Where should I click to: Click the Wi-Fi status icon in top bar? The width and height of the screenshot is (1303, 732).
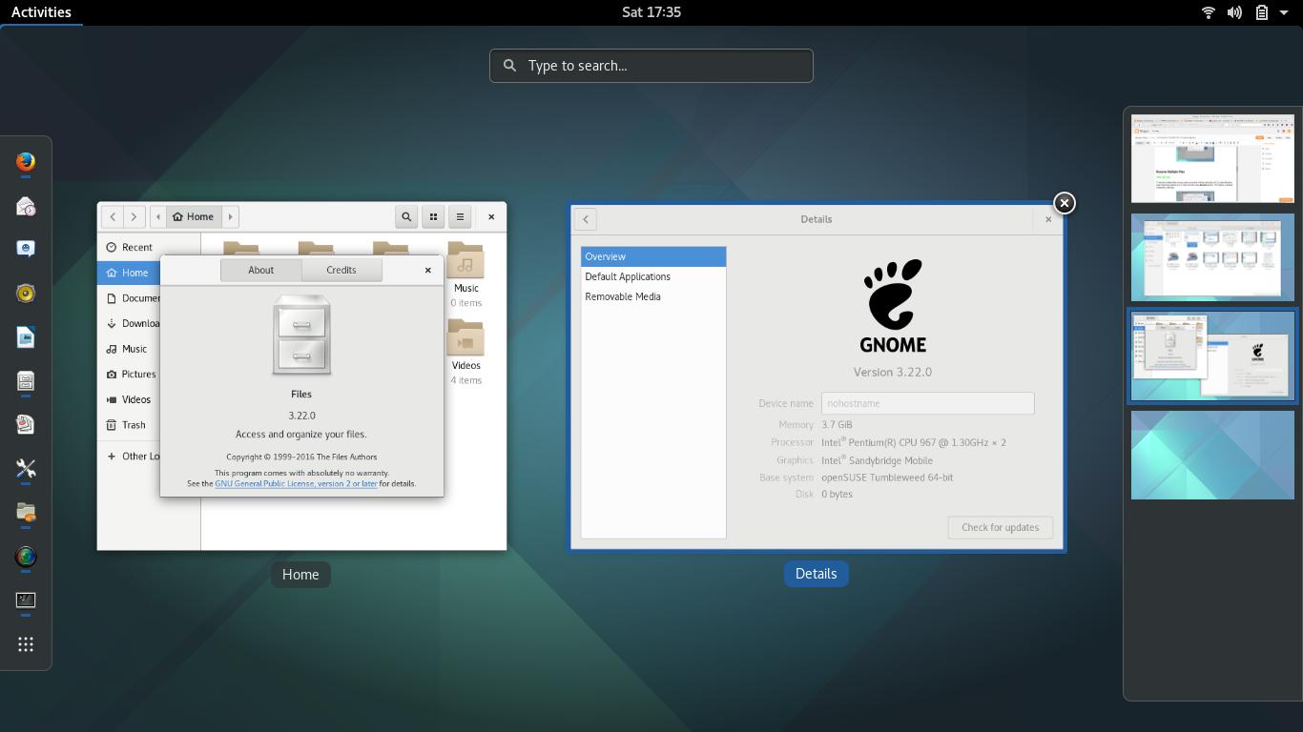coord(1208,12)
